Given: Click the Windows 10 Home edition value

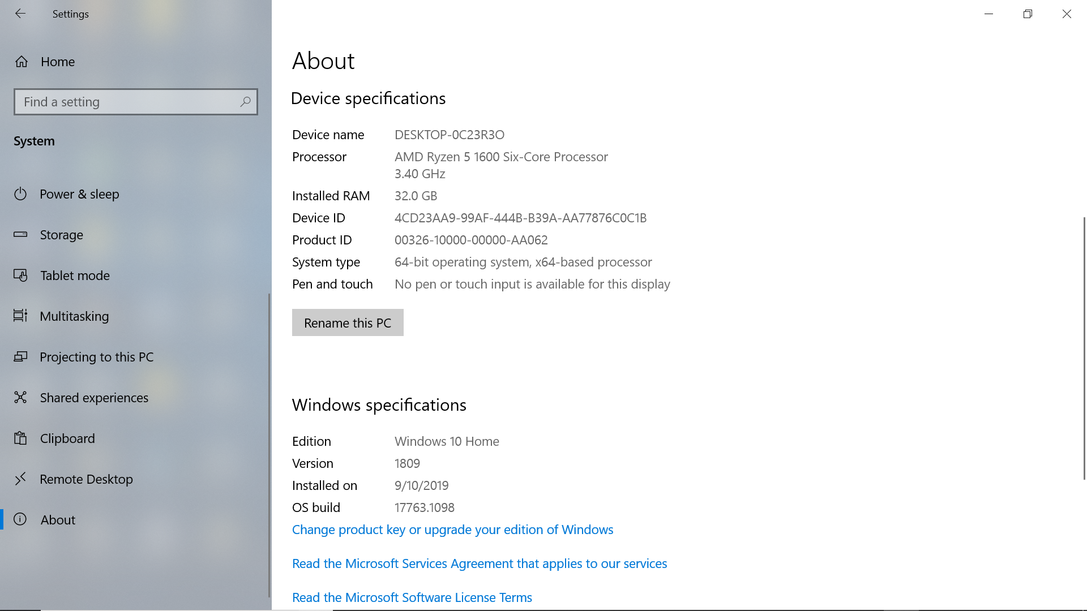Looking at the screenshot, I should click(447, 441).
